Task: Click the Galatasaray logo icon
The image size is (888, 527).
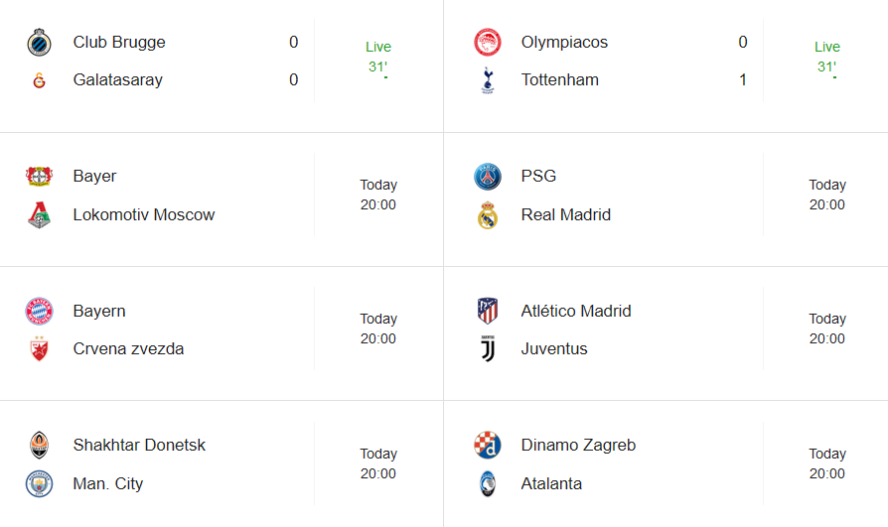Action: click(x=39, y=80)
